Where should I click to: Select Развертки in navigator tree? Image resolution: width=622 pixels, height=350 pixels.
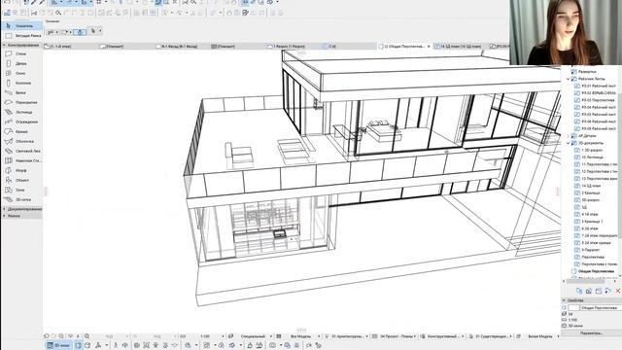pyautogui.click(x=587, y=72)
